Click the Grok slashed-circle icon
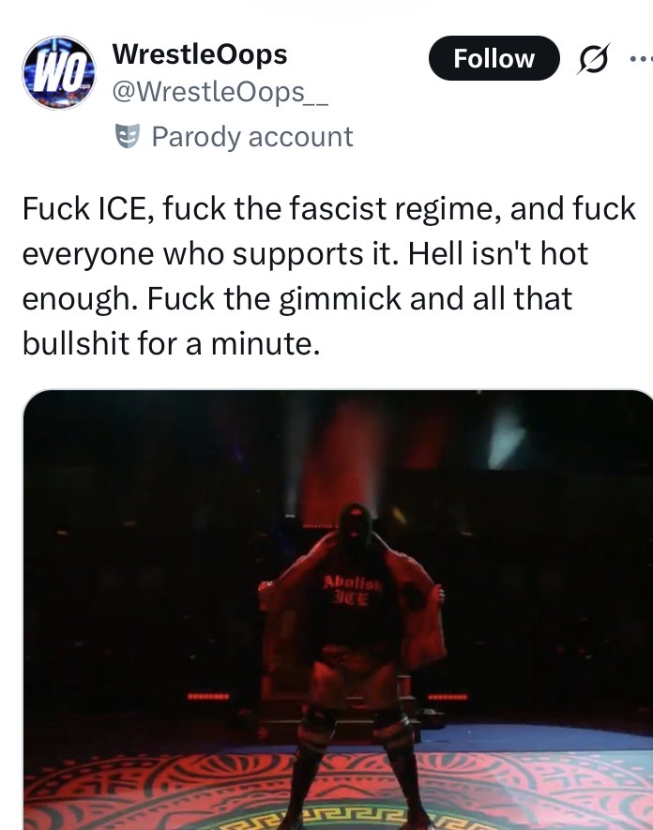Viewport: 653px width, 830px height. [x=594, y=58]
